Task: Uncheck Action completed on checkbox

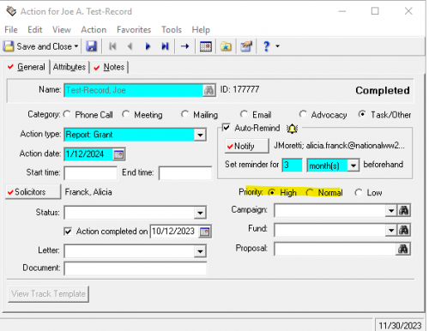Action: click(68, 232)
